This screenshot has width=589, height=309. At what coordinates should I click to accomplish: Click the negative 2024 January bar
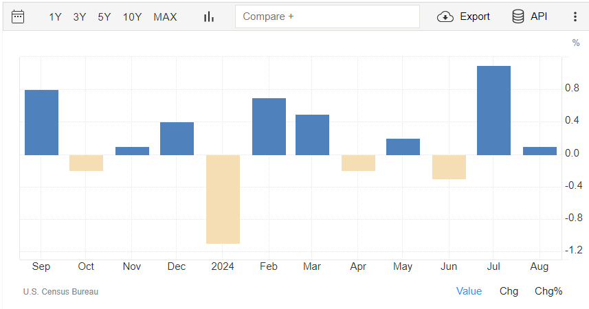223,199
